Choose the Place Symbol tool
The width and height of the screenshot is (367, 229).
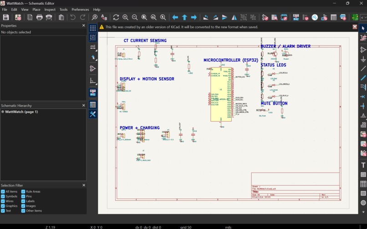pos(363,50)
